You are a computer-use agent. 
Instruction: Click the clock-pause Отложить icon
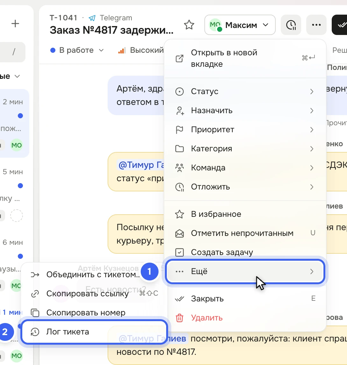click(180, 187)
